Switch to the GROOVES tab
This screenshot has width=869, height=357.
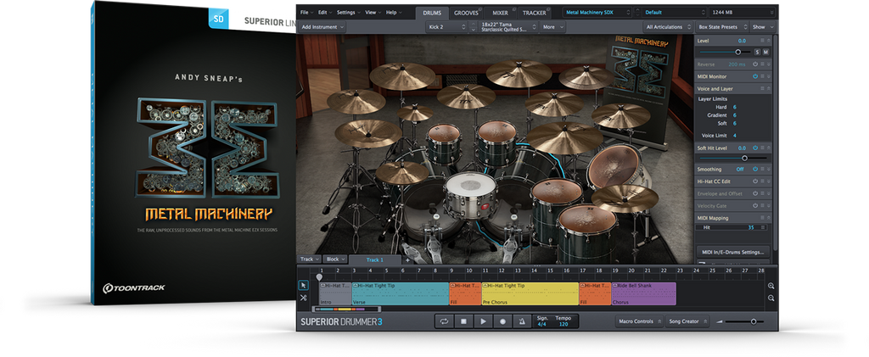(x=466, y=12)
